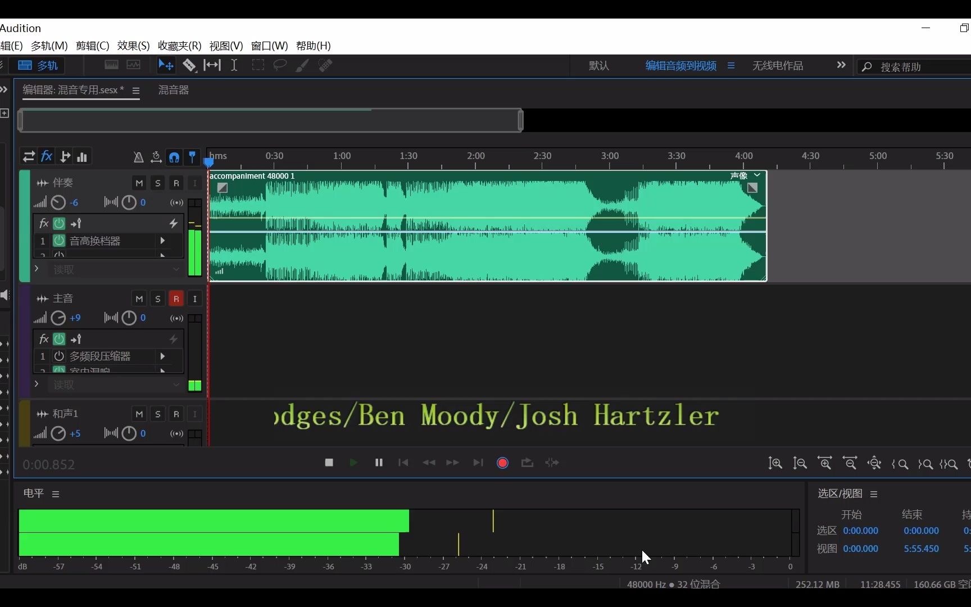This screenshot has width=971, height=607.
Task: Solo the 伴奏 track
Action: pyautogui.click(x=158, y=183)
